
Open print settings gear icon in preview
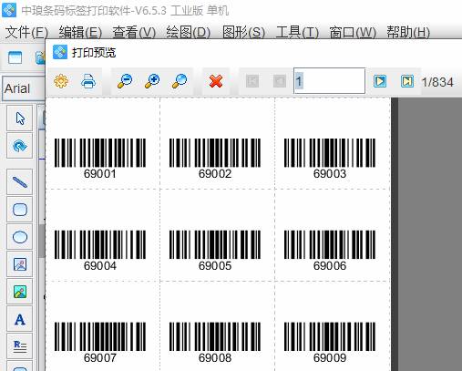tap(61, 81)
